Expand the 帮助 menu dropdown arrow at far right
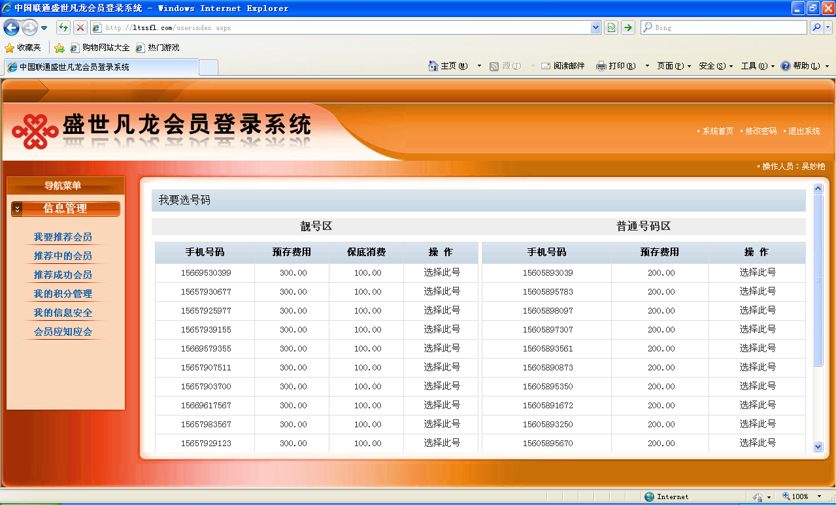Viewport: 836px width, 505px height. pyautogui.click(x=827, y=66)
